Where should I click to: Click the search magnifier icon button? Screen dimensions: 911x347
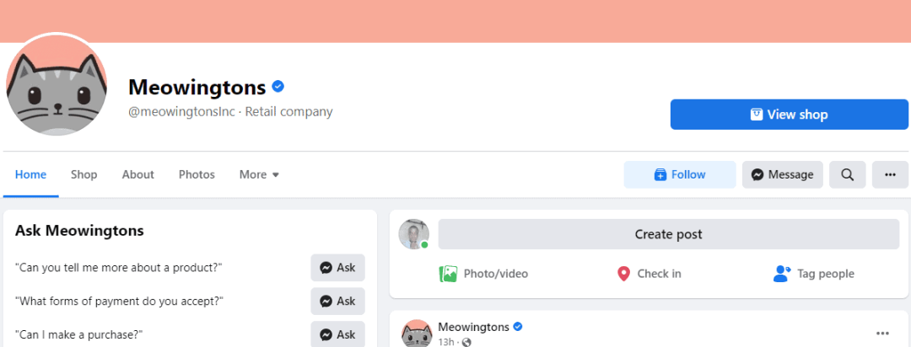click(847, 174)
